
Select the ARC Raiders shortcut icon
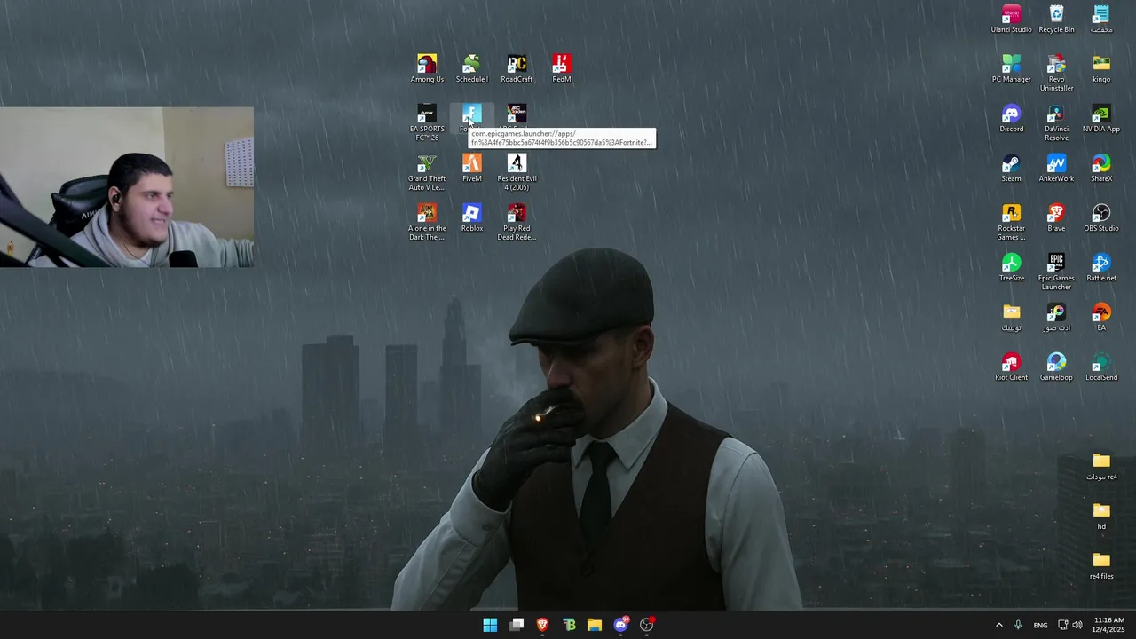tap(517, 114)
